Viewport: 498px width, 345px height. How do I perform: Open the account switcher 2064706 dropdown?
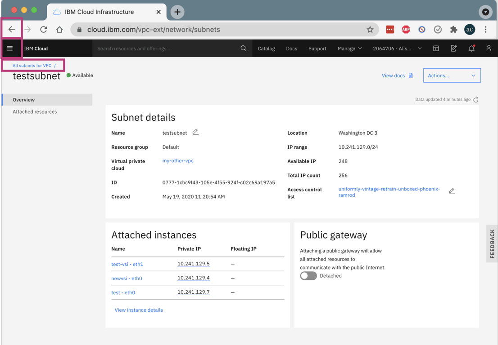pos(397,49)
